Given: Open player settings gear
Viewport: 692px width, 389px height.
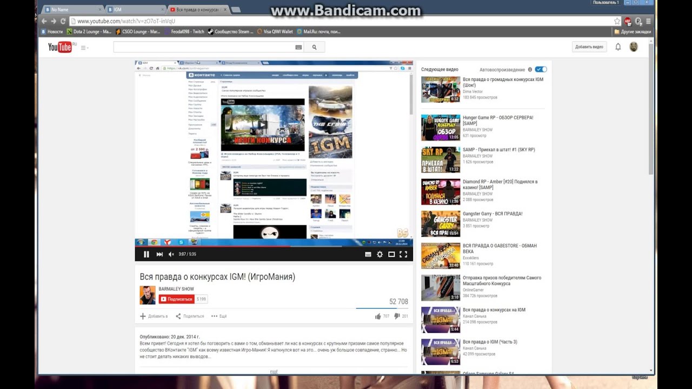Looking at the screenshot, I should click(380, 254).
